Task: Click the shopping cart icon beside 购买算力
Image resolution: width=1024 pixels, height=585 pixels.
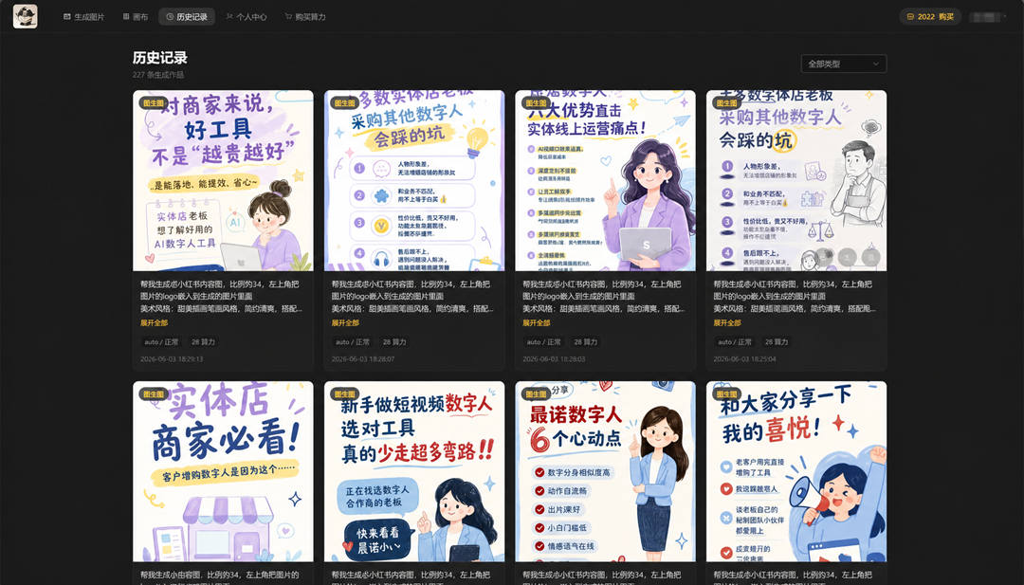Action: [288, 17]
